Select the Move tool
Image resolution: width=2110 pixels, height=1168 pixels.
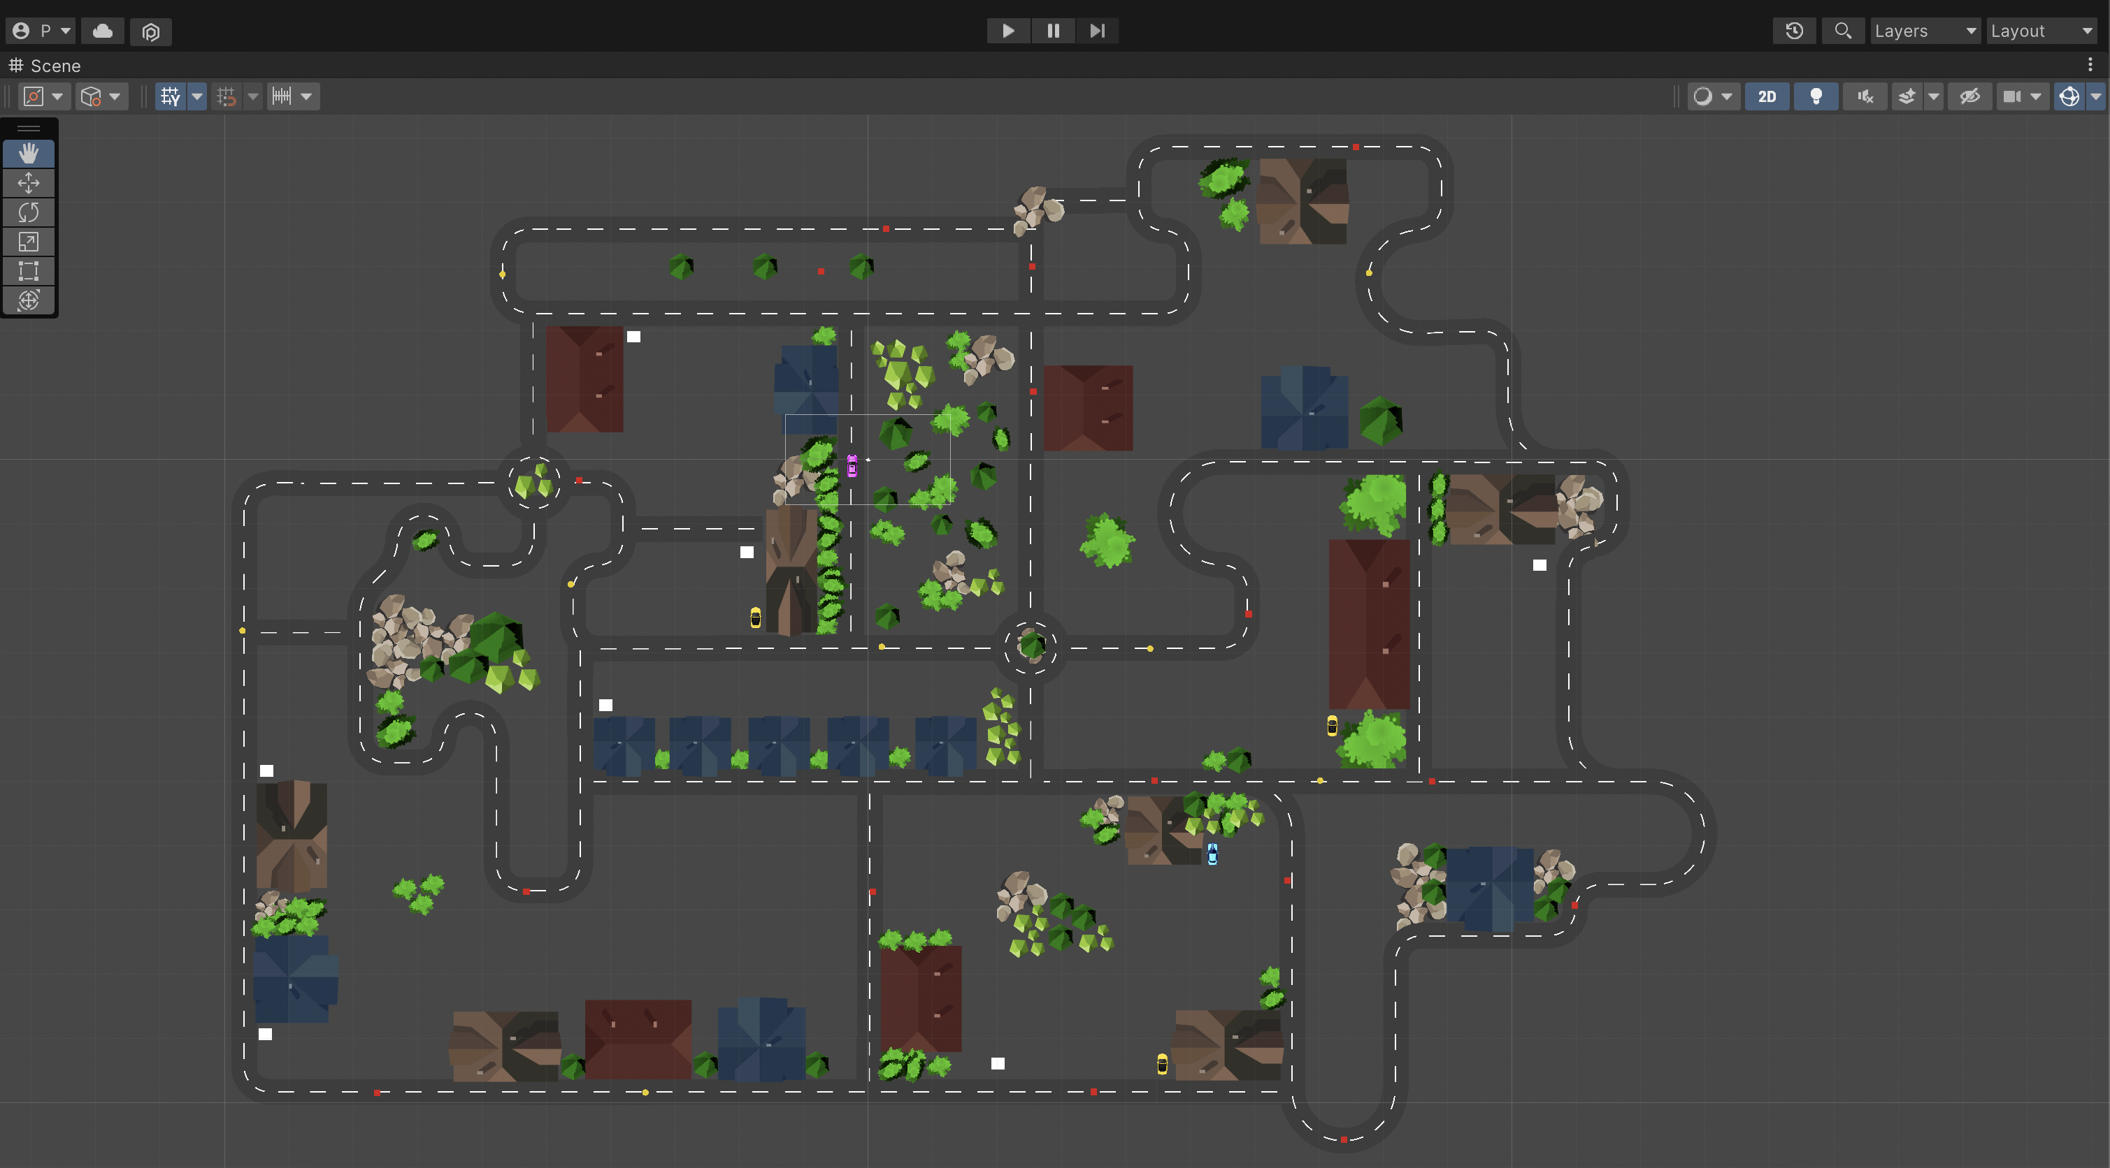tap(29, 182)
